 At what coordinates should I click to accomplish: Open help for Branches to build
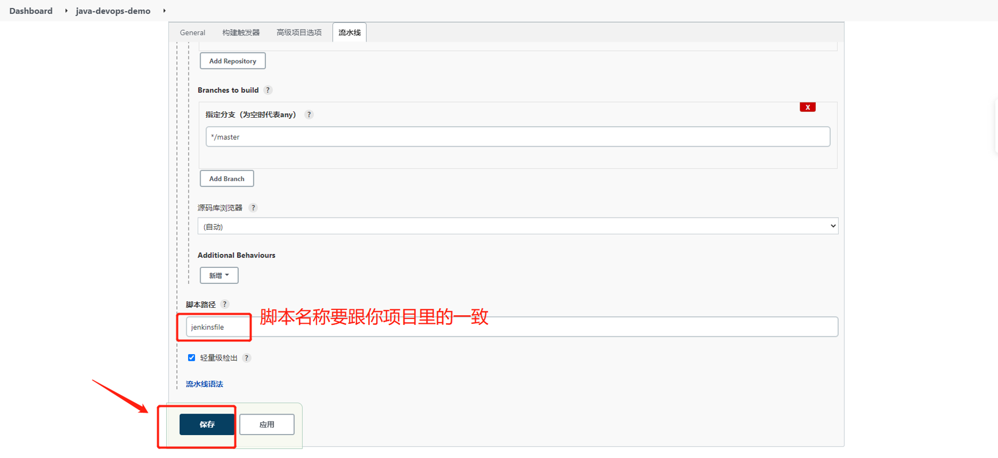(x=268, y=90)
